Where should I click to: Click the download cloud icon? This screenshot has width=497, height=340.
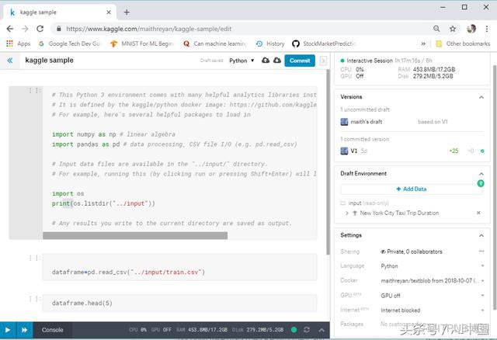pos(277,61)
